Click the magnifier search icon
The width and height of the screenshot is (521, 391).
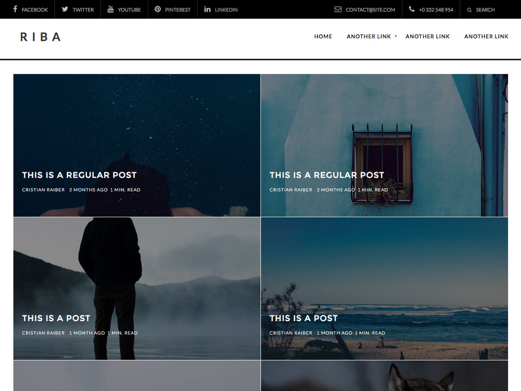[469, 10]
